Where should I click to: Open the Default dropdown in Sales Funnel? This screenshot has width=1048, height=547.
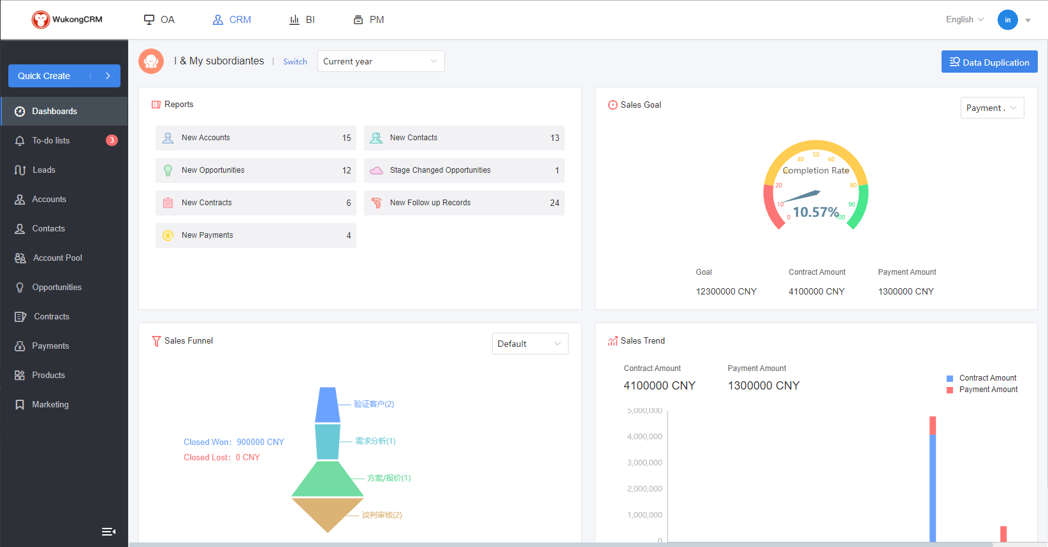pyautogui.click(x=530, y=344)
